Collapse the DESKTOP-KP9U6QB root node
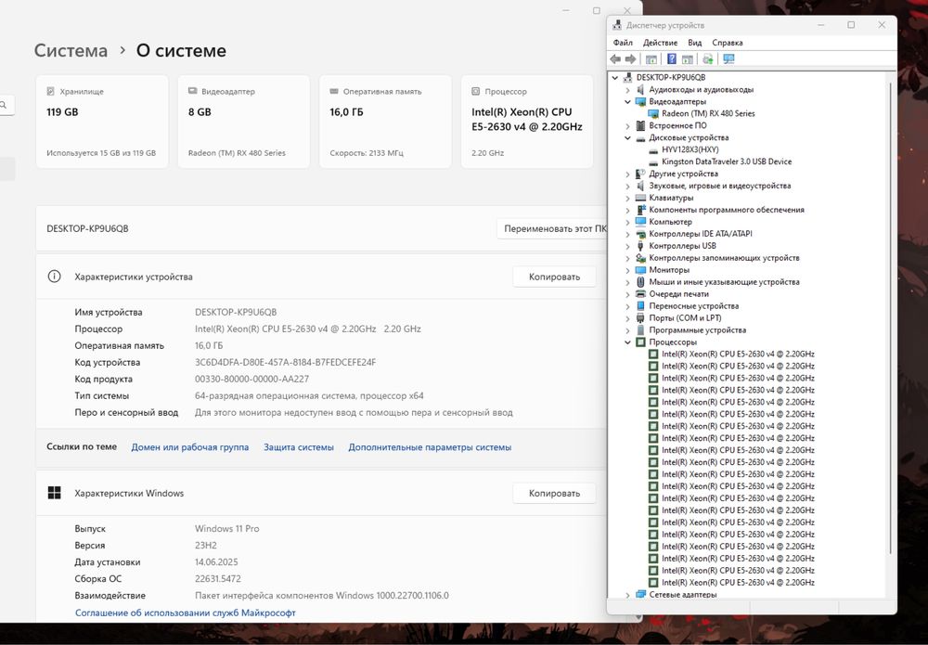928x645 pixels. point(615,78)
